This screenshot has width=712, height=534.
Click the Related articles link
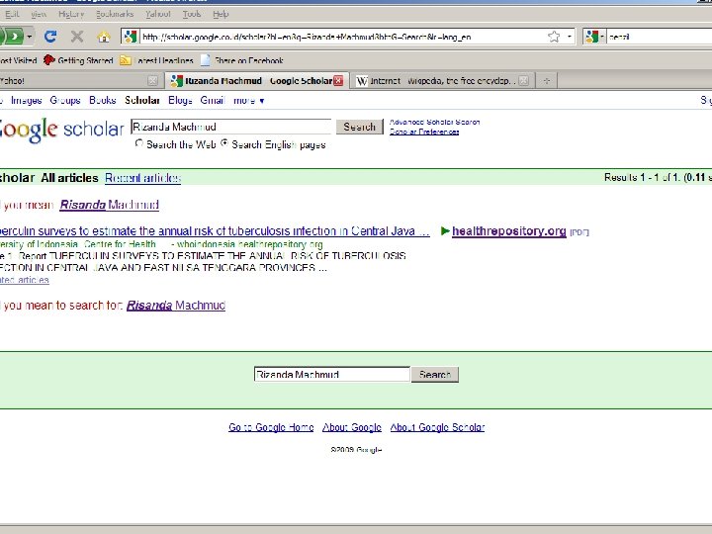(25, 280)
